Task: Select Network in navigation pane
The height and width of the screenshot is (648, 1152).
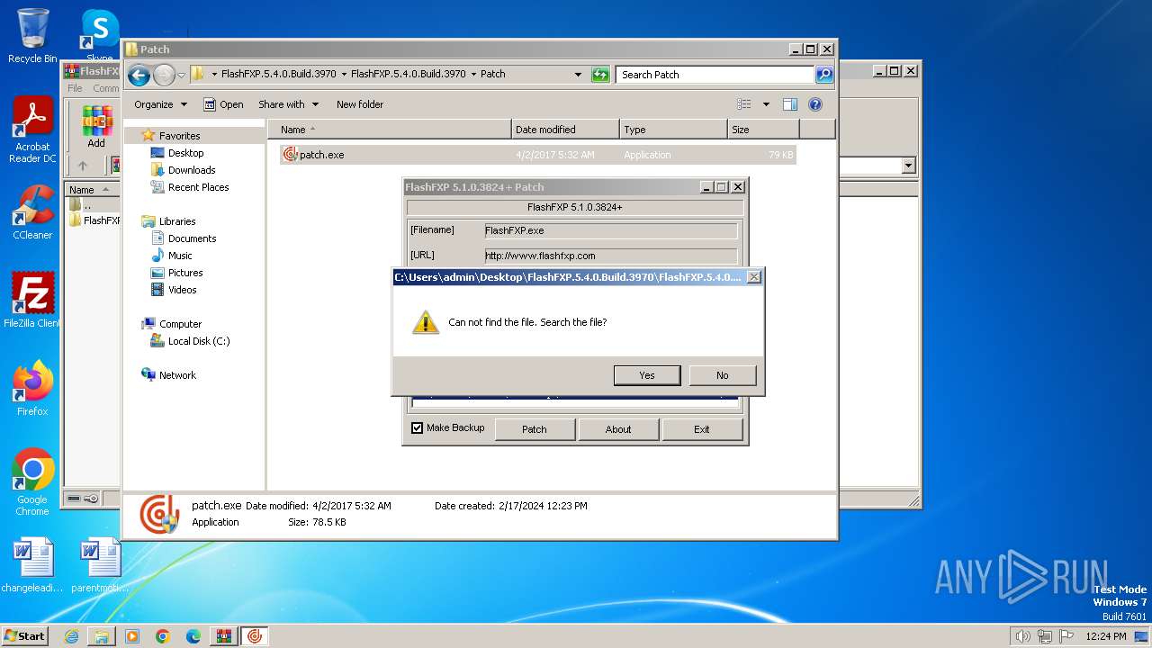Action: (177, 375)
